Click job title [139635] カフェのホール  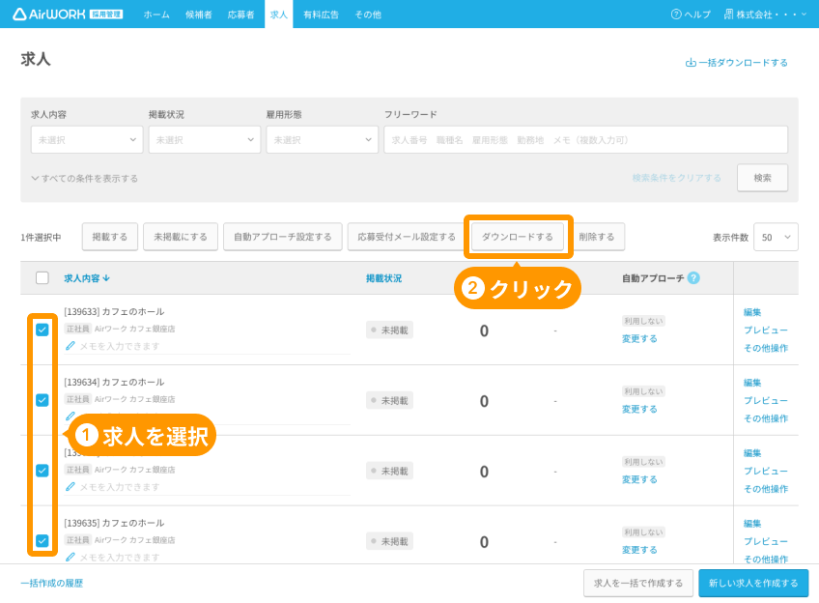(x=114, y=523)
